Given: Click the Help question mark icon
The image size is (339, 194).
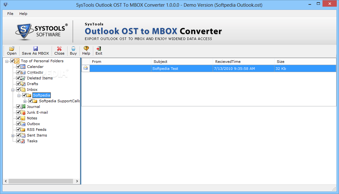Looking at the screenshot, I should pyautogui.click(x=86, y=49).
